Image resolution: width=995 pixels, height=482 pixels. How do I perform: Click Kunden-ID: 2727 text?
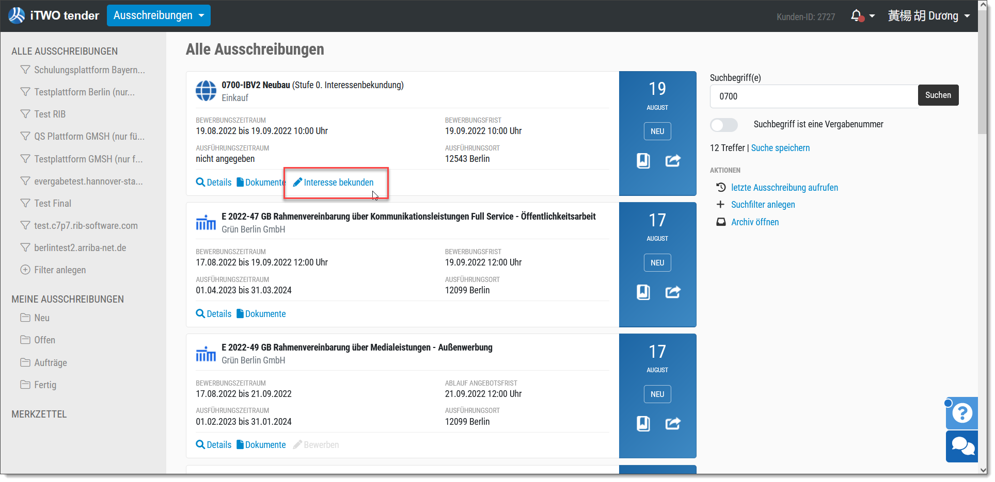(x=806, y=17)
